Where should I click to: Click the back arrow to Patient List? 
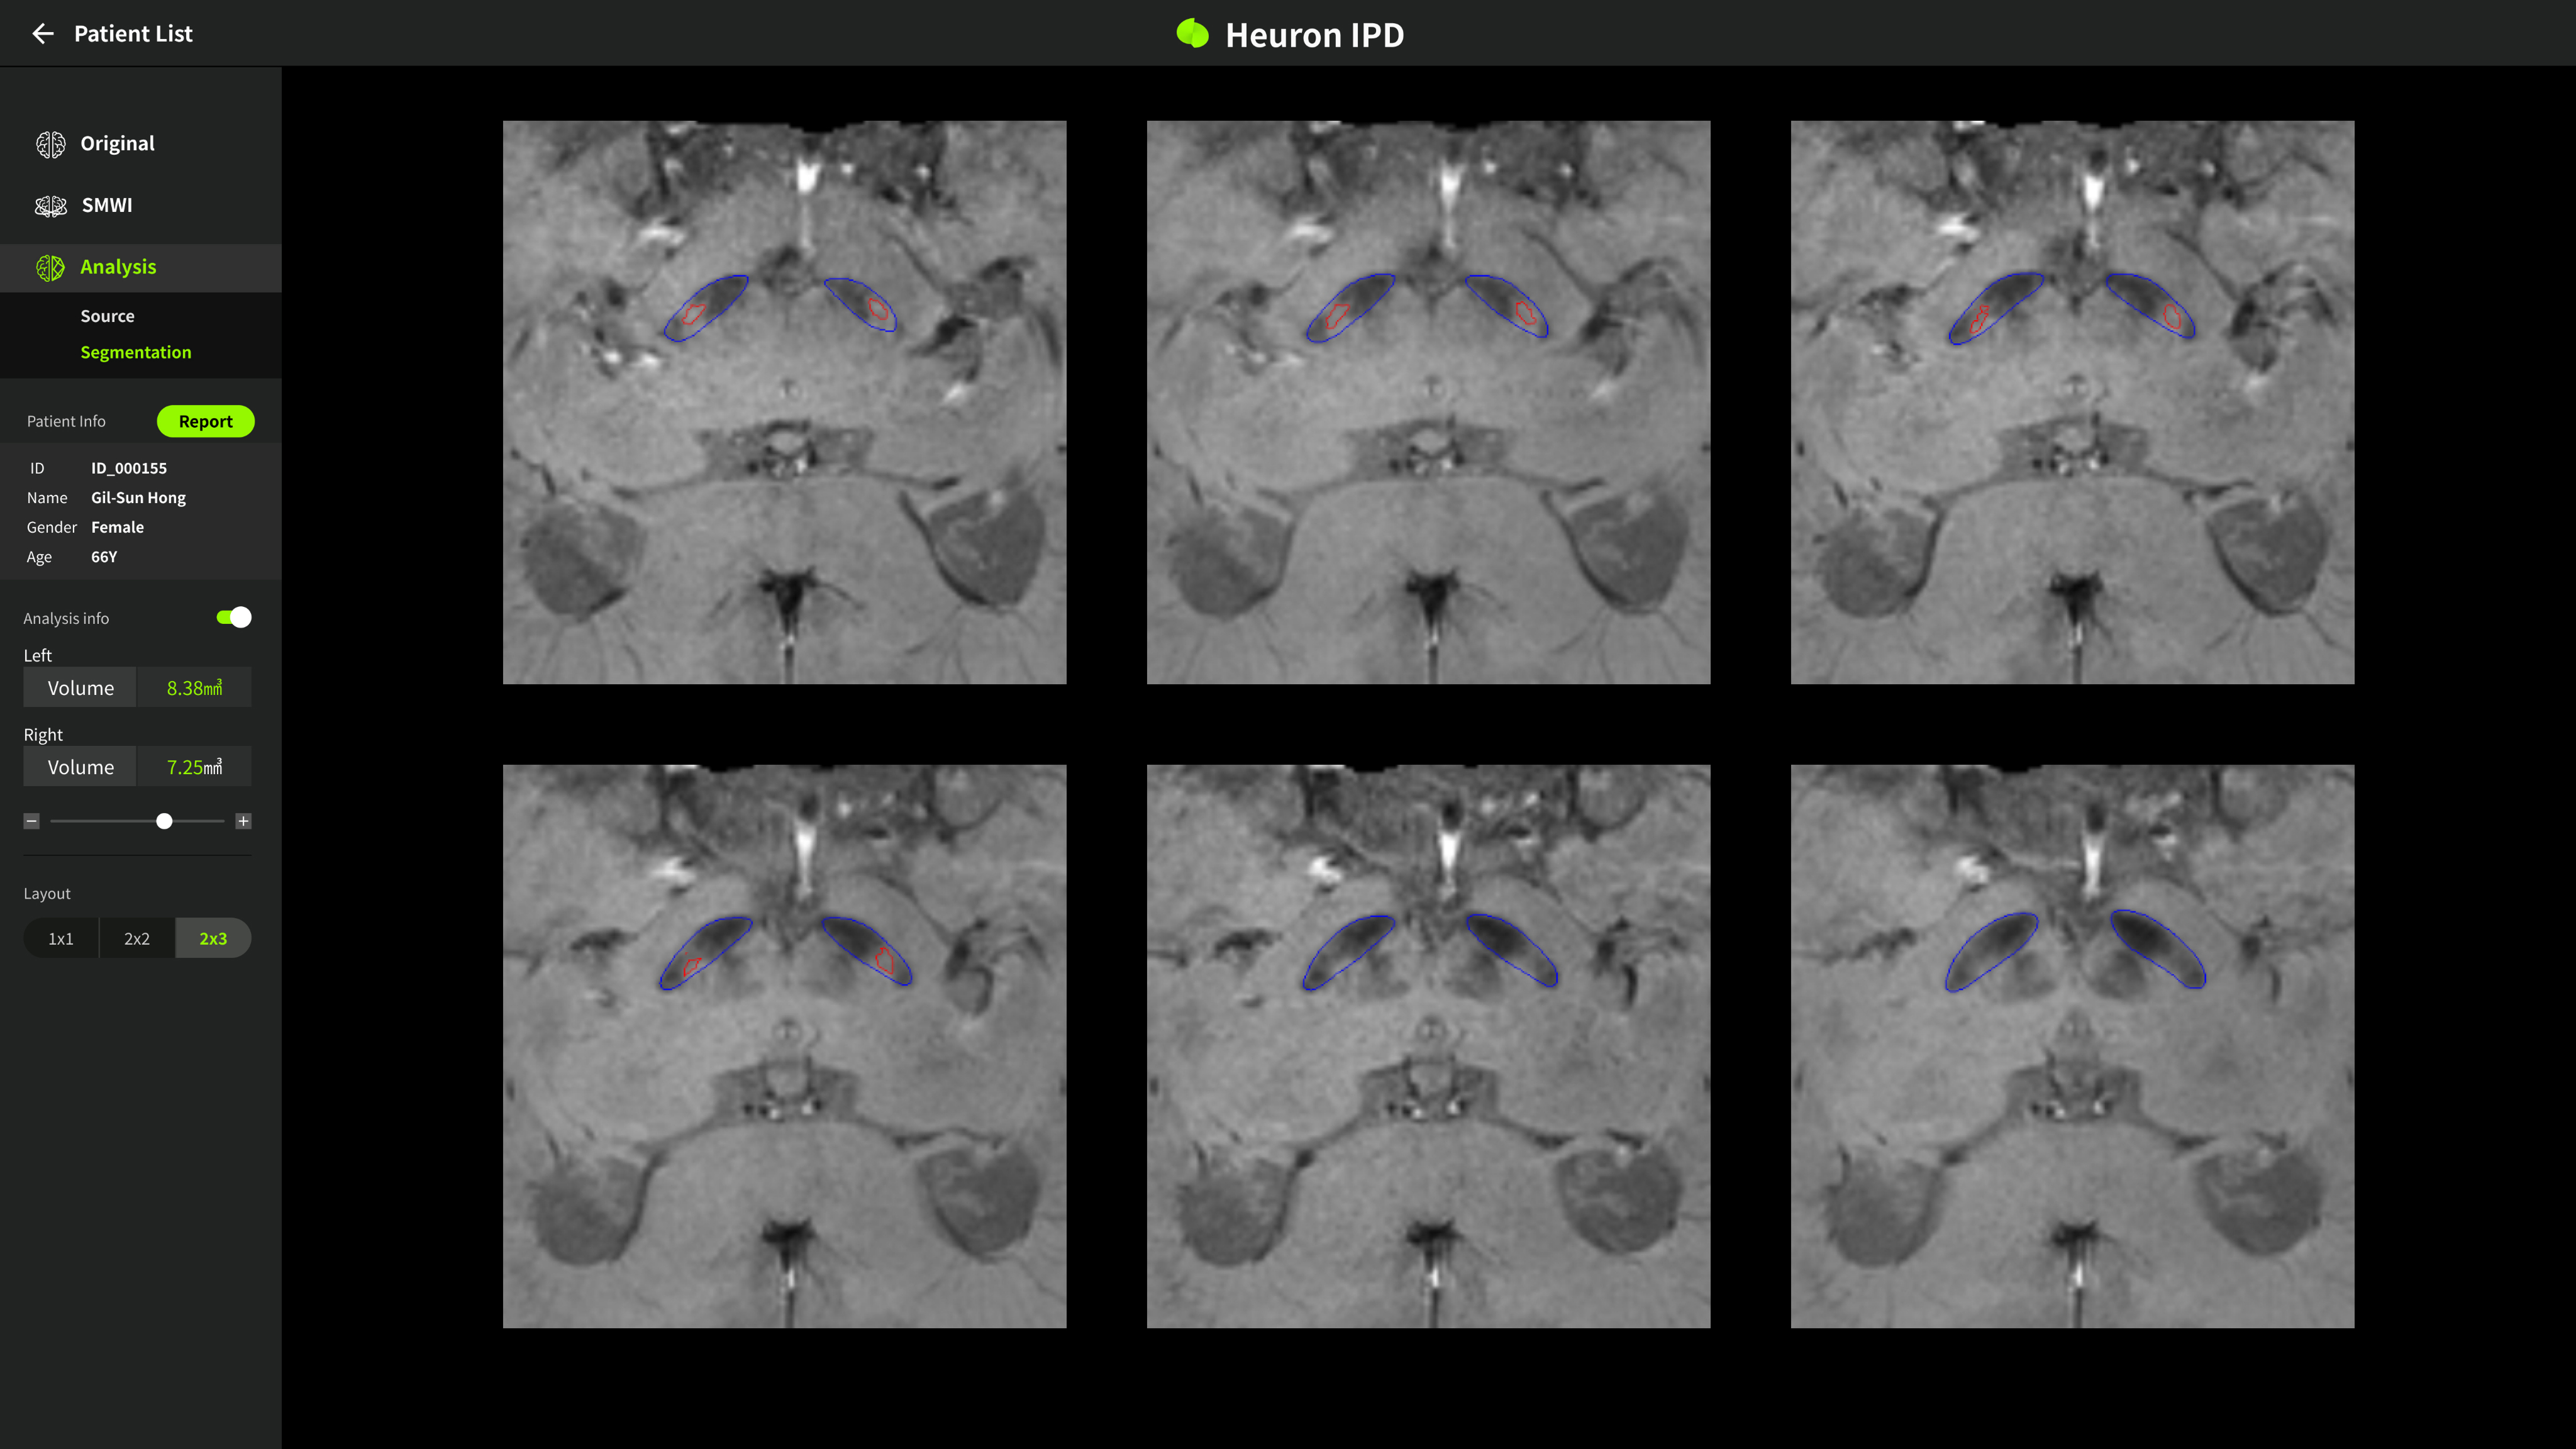(x=42, y=34)
